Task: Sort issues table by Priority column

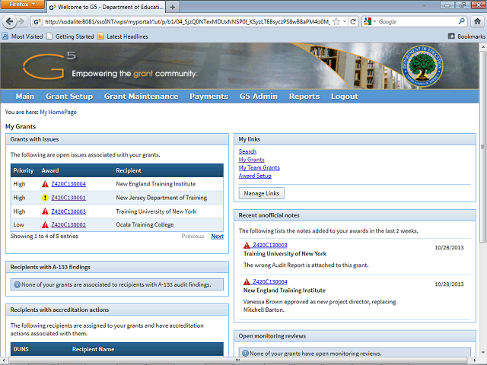Action: [x=24, y=170]
